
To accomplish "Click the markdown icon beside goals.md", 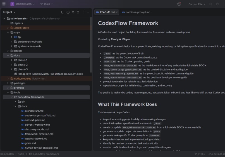I will [x=23, y=143].
